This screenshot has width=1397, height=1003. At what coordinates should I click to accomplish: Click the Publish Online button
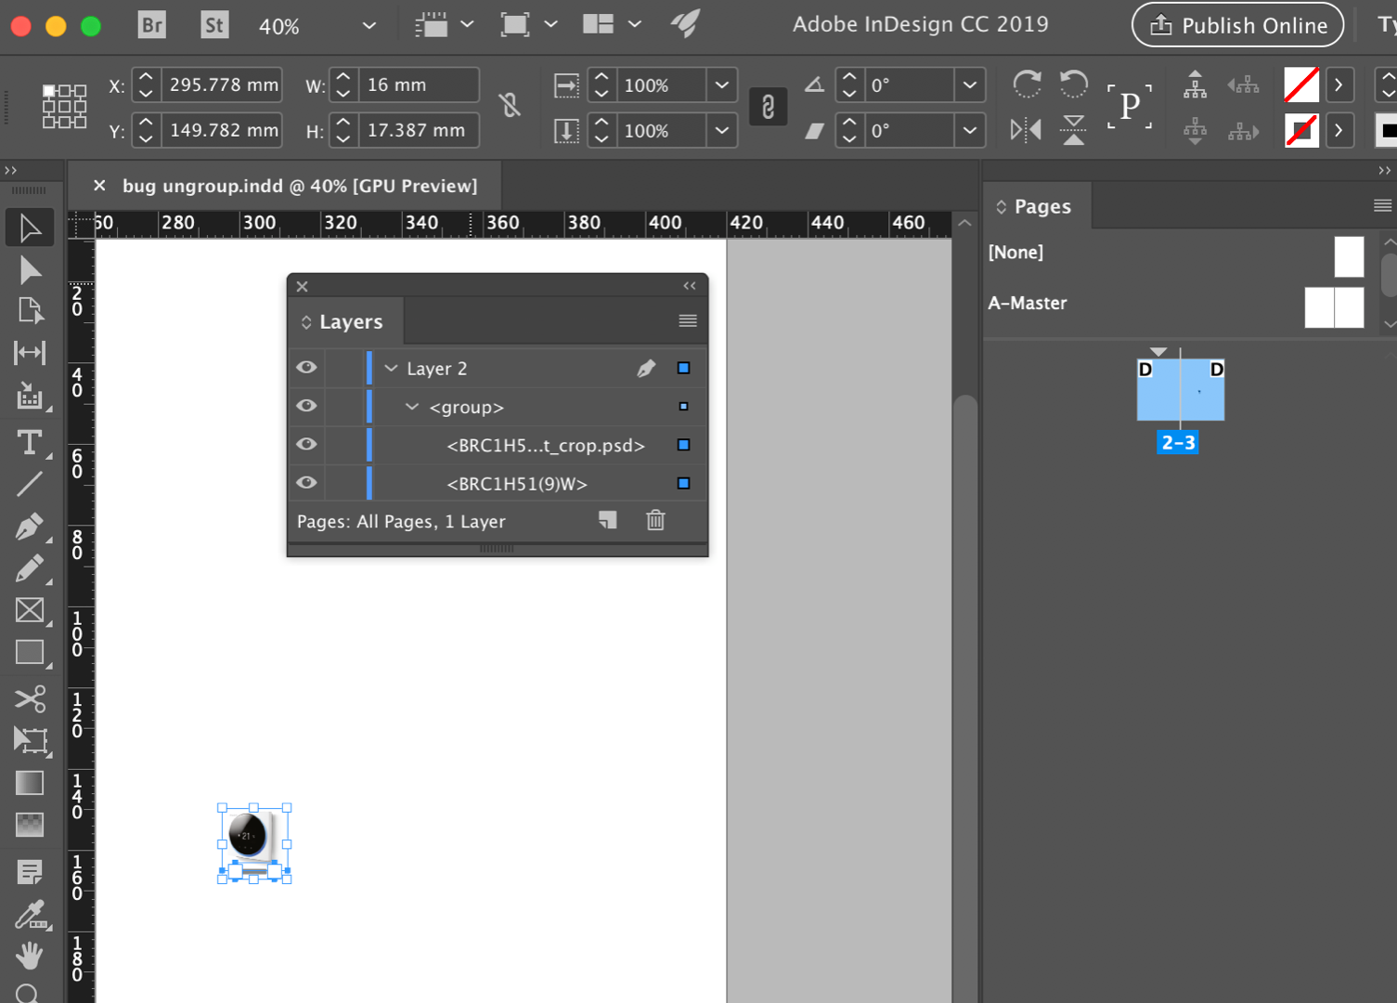pyautogui.click(x=1237, y=25)
